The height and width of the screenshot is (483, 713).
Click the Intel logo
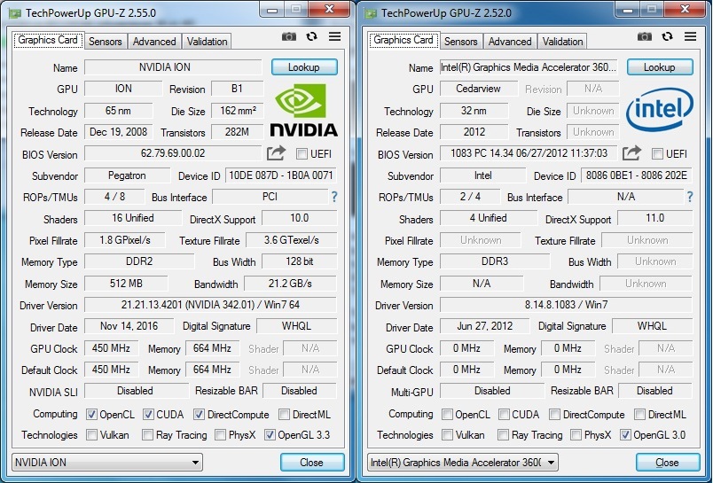click(660, 110)
